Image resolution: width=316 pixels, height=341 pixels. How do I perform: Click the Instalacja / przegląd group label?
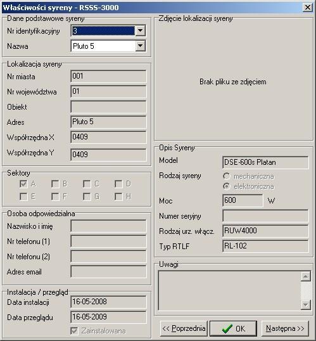pyautogui.click(x=37, y=292)
